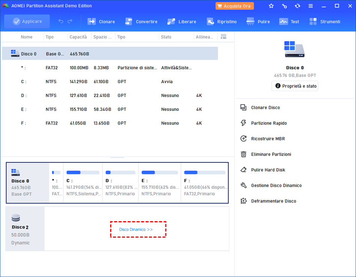This screenshot has height=277, width=356.
Task: Click the Acquista Ora button
Action: [235, 6]
